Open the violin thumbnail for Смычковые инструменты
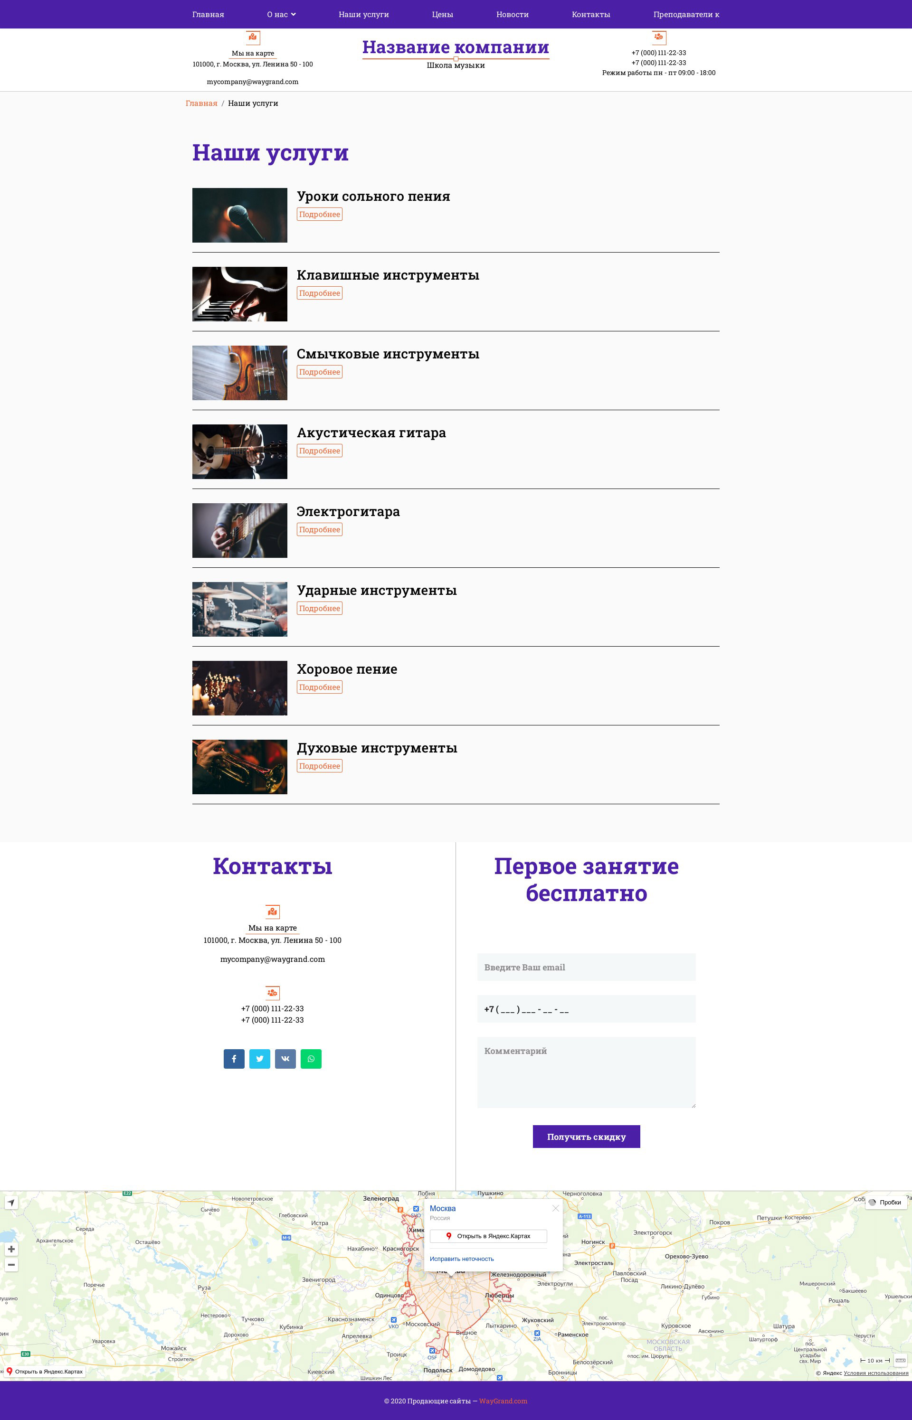The height and width of the screenshot is (1420, 912). pos(240,373)
